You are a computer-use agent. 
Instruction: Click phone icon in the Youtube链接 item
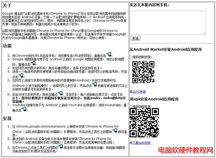pos(24,109)
